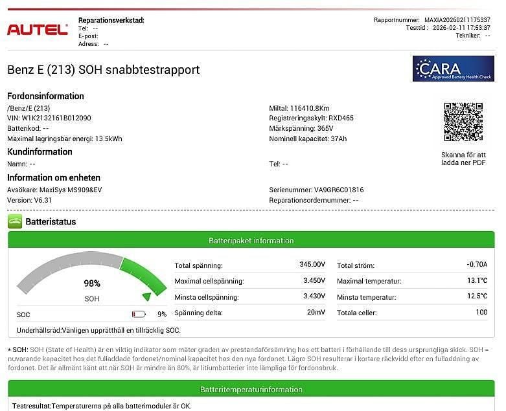Click the report number MAXIA20260211175337
506x411 pixels.
point(457,20)
